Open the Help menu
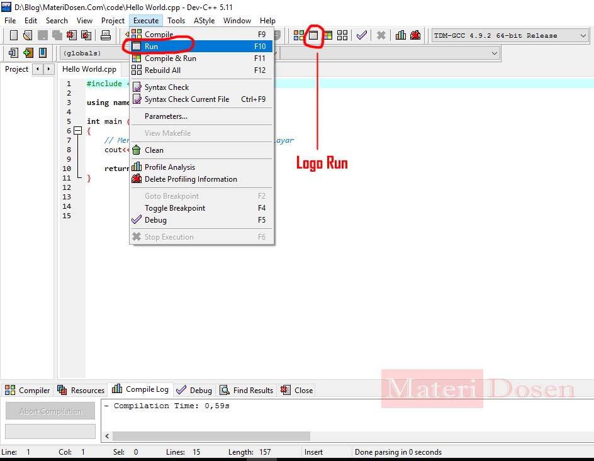 tap(267, 20)
